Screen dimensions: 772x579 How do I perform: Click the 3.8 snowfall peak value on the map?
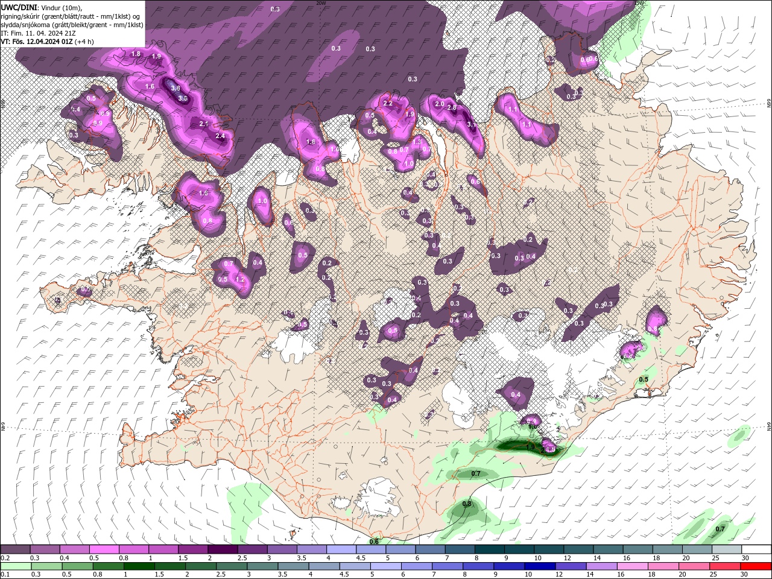(176, 88)
